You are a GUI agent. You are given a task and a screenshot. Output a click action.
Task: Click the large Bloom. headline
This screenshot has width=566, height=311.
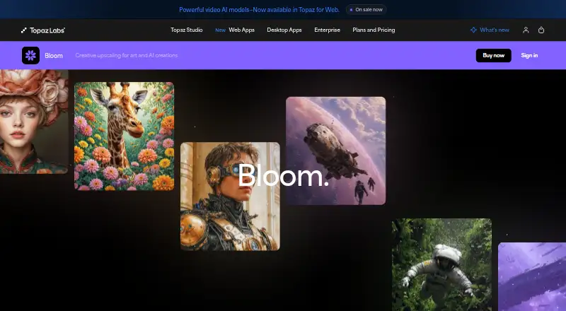tap(284, 175)
